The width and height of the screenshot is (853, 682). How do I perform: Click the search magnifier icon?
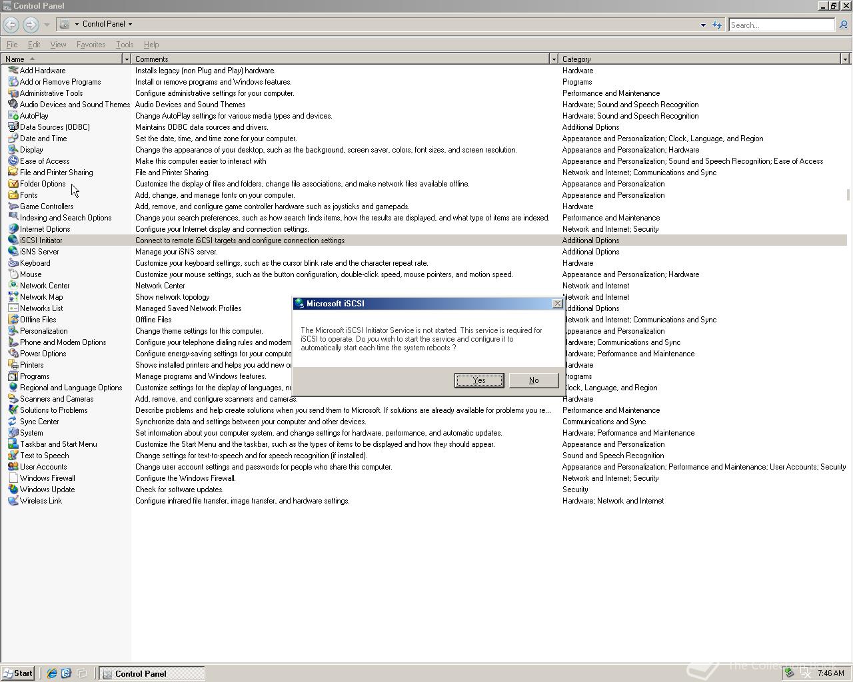tap(843, 25)
